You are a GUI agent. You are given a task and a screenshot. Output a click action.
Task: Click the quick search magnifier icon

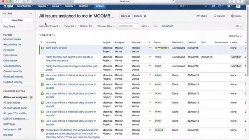click(206, 6)
